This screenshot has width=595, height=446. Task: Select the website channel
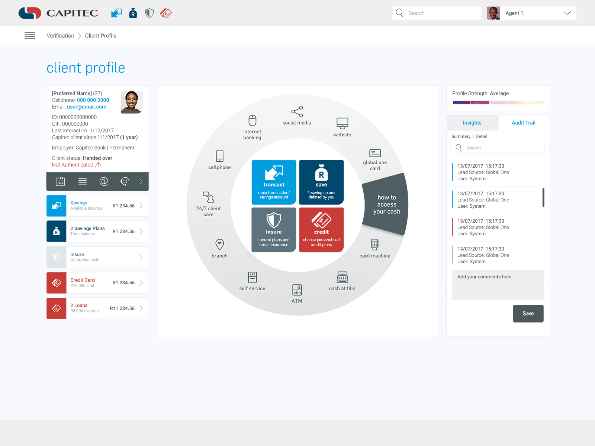click(342, 127)
